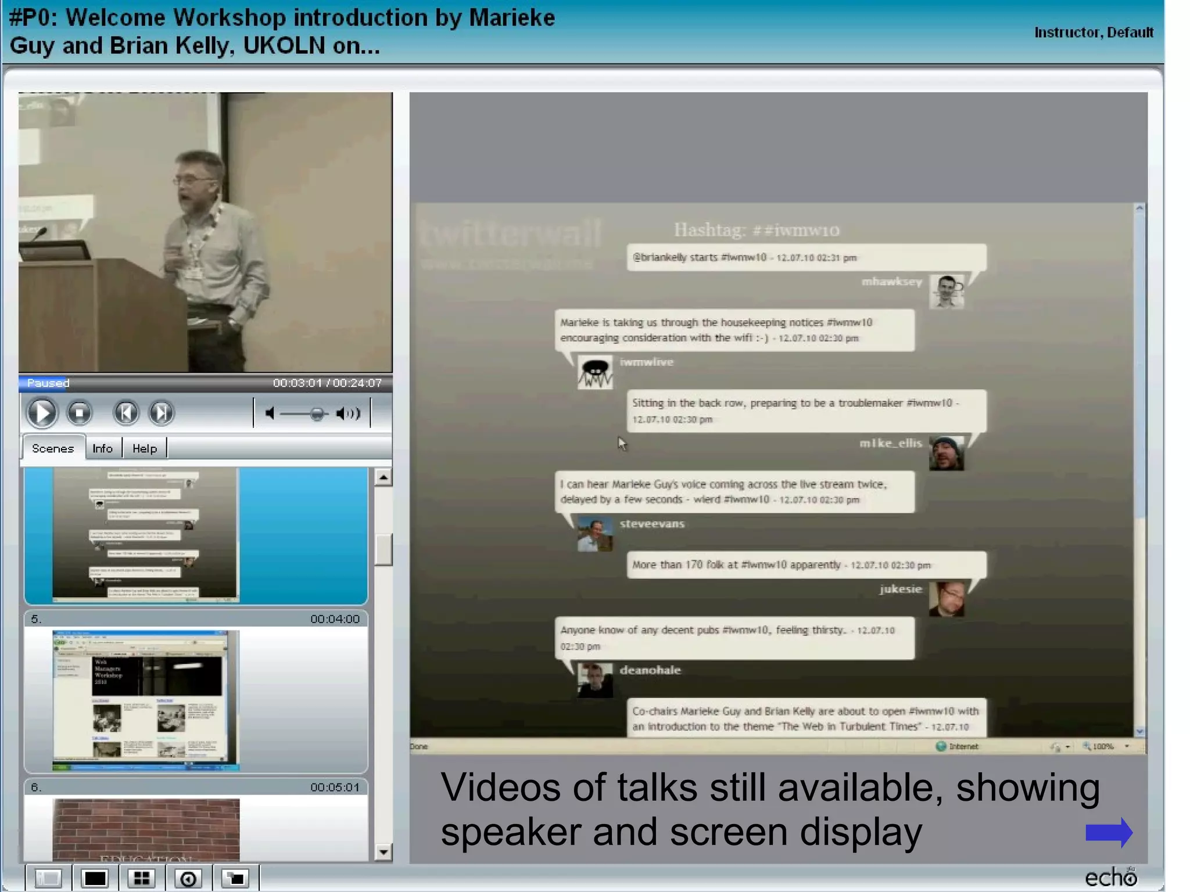1190x892 pixels.
Task: Click the mute speaker icon
Action: click(x=270, y=413)
